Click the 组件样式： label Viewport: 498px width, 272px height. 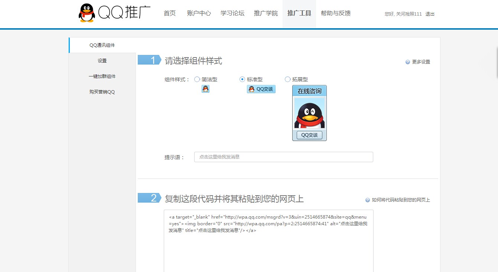[177, 79]
